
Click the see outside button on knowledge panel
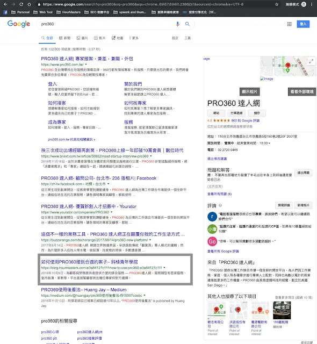pyautogui.click(x=302, y=92)
